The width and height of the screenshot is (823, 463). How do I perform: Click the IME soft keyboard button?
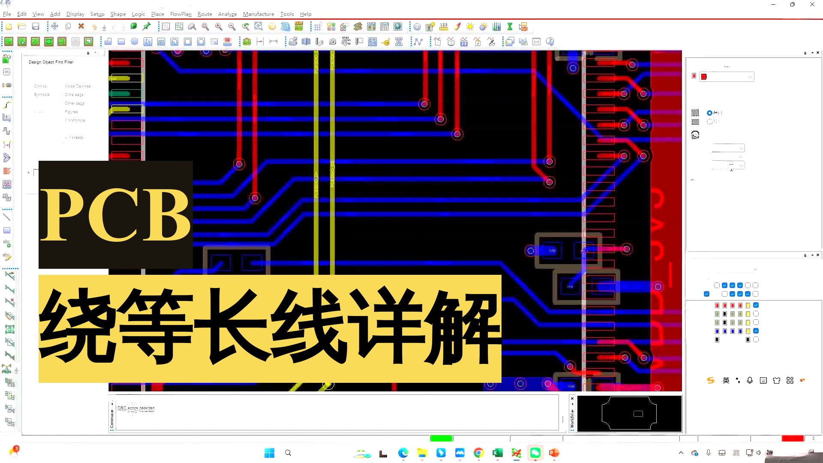pyautogui.click(x=763, y=380)
